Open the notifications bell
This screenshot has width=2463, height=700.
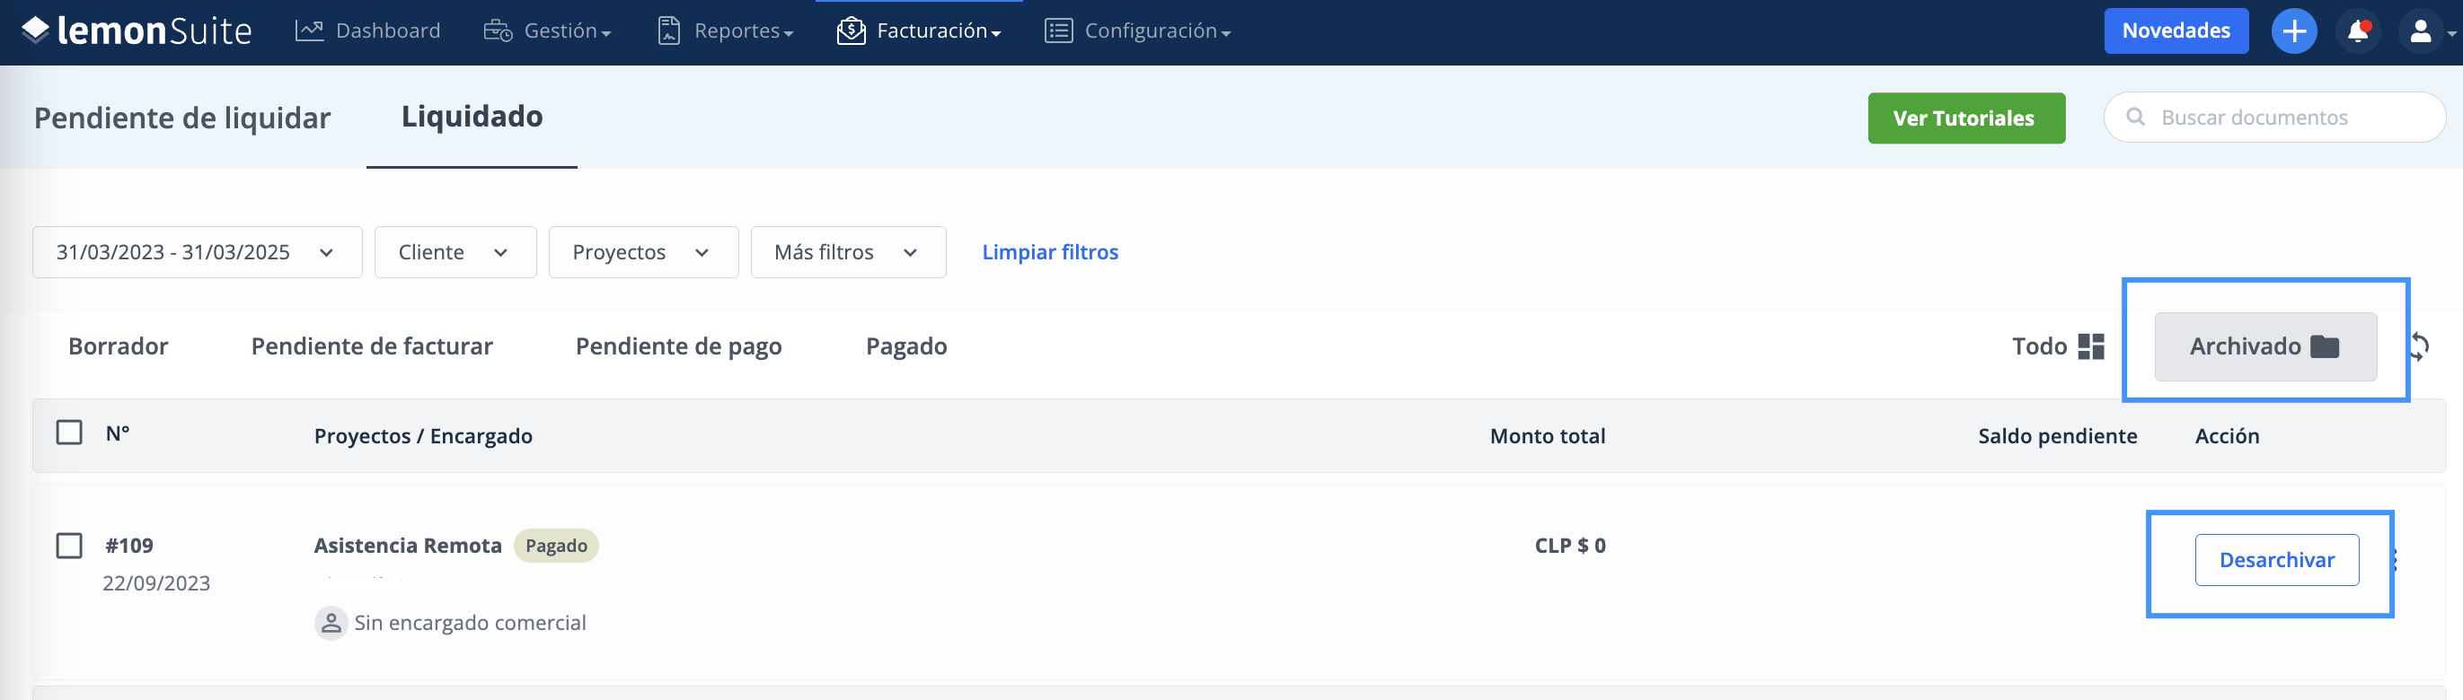[2358, 31]
